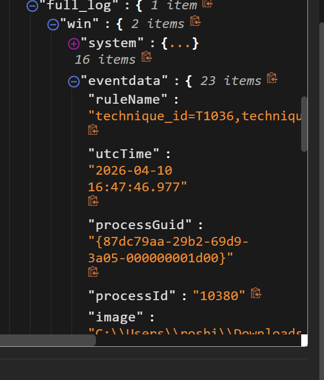Click the horizontal scrollbar thumb
This screenshot has height=380, width=324.
click(x=48, y=340)
